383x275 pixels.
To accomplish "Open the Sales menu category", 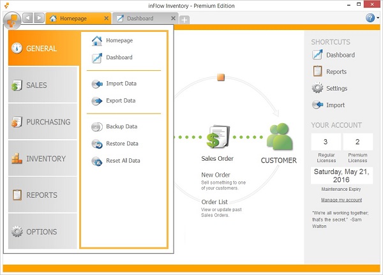I will point(43,85).
